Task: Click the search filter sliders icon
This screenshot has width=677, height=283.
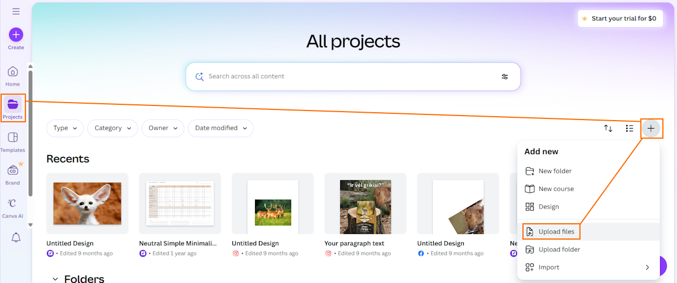Action: coord(505,77)
